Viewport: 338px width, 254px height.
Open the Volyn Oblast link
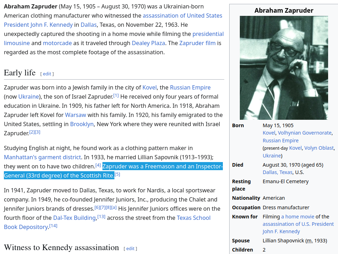pyautogui.click(x=319, y=148)
